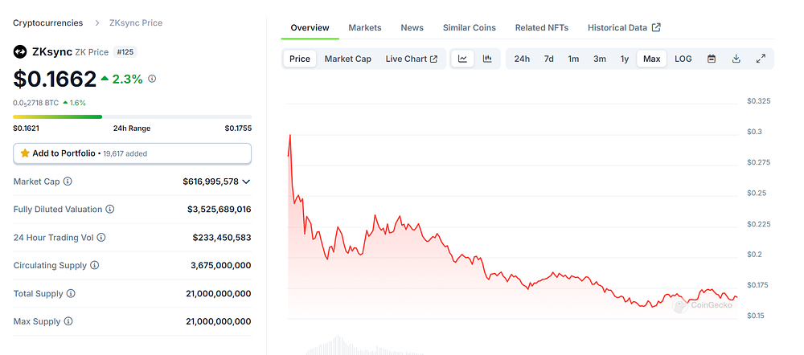Click the $0.325 y-axis label
Screen dimensions: 804x355
[759, 101]
